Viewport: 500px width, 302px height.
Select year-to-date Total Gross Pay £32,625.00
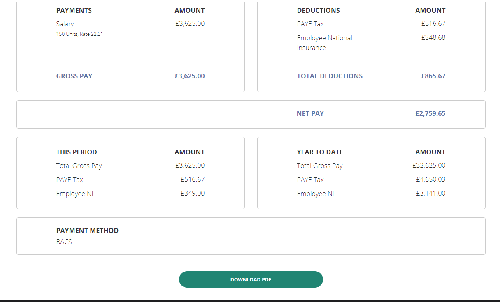[429, 165]
